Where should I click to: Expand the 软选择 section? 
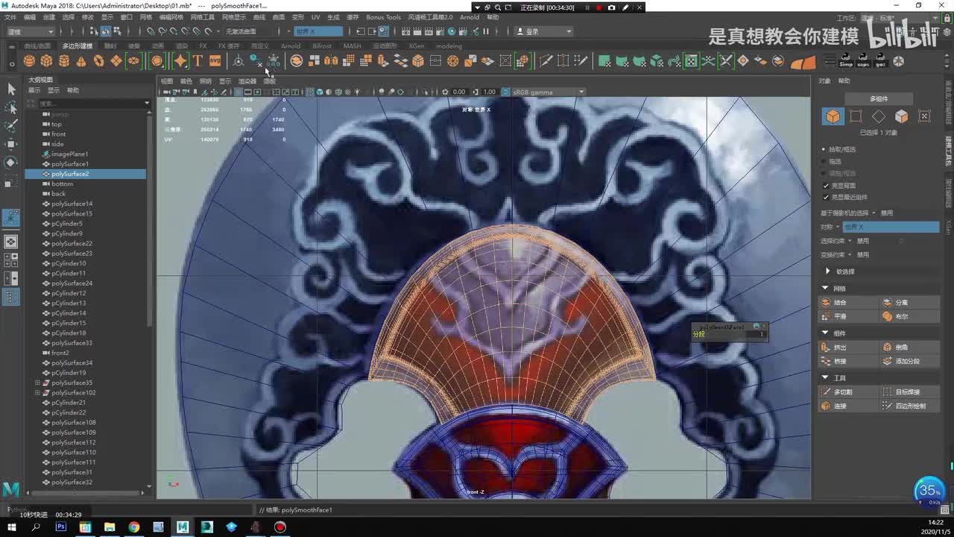tap(828, 271)
